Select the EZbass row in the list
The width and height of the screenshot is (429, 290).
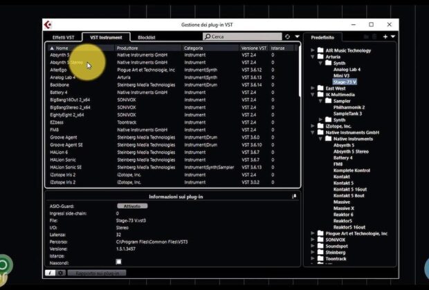point(172,122)
